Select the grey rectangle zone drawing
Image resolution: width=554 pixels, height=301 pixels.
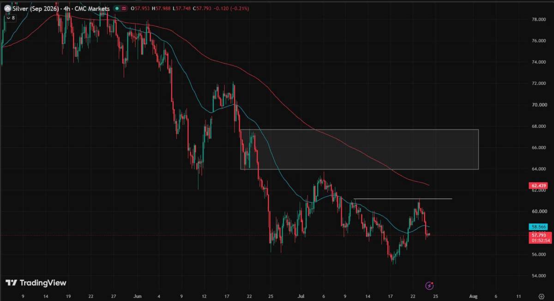pos(359,149)
